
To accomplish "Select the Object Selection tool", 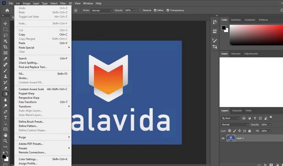I will 5,41.
